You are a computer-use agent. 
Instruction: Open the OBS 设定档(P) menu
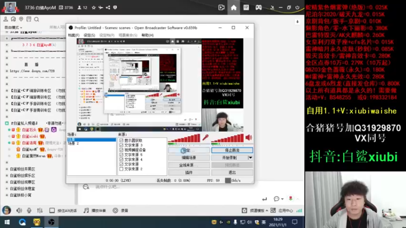(x=107, y=35)
